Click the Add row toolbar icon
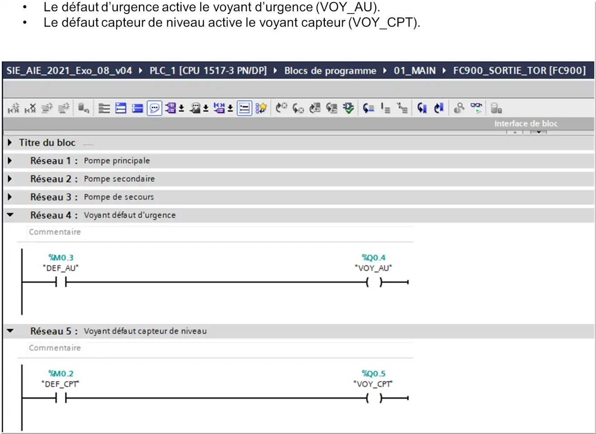596x434 pixels. [x=64, y=108]
